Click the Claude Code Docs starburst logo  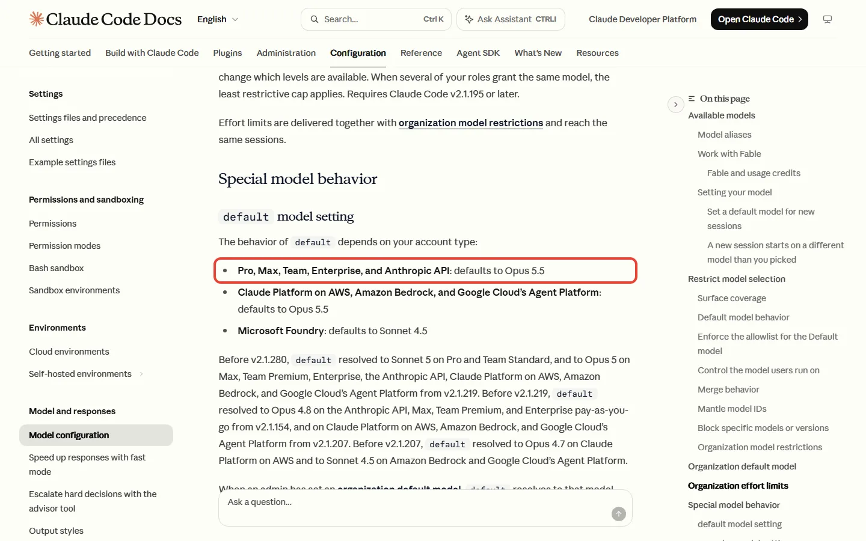36,19
